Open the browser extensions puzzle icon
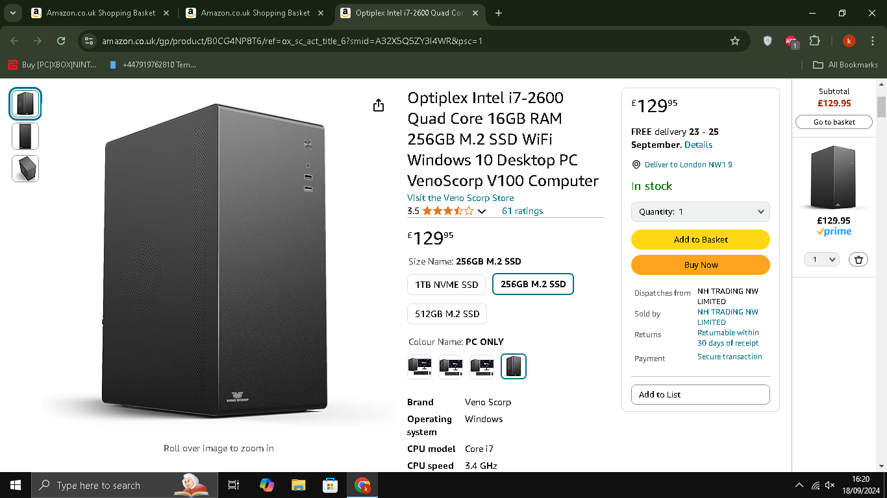Image resolution: width=887 pixels, height=498 pixels. click(x=814, y=41)
